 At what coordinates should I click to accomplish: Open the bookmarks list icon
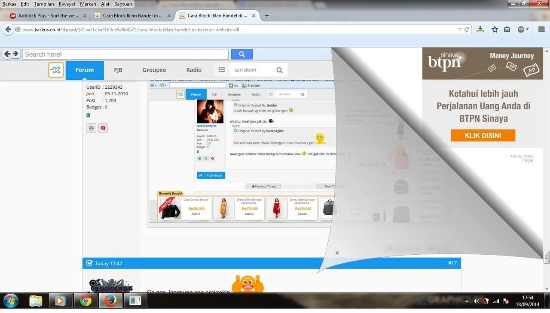click(x=507, y=30)
